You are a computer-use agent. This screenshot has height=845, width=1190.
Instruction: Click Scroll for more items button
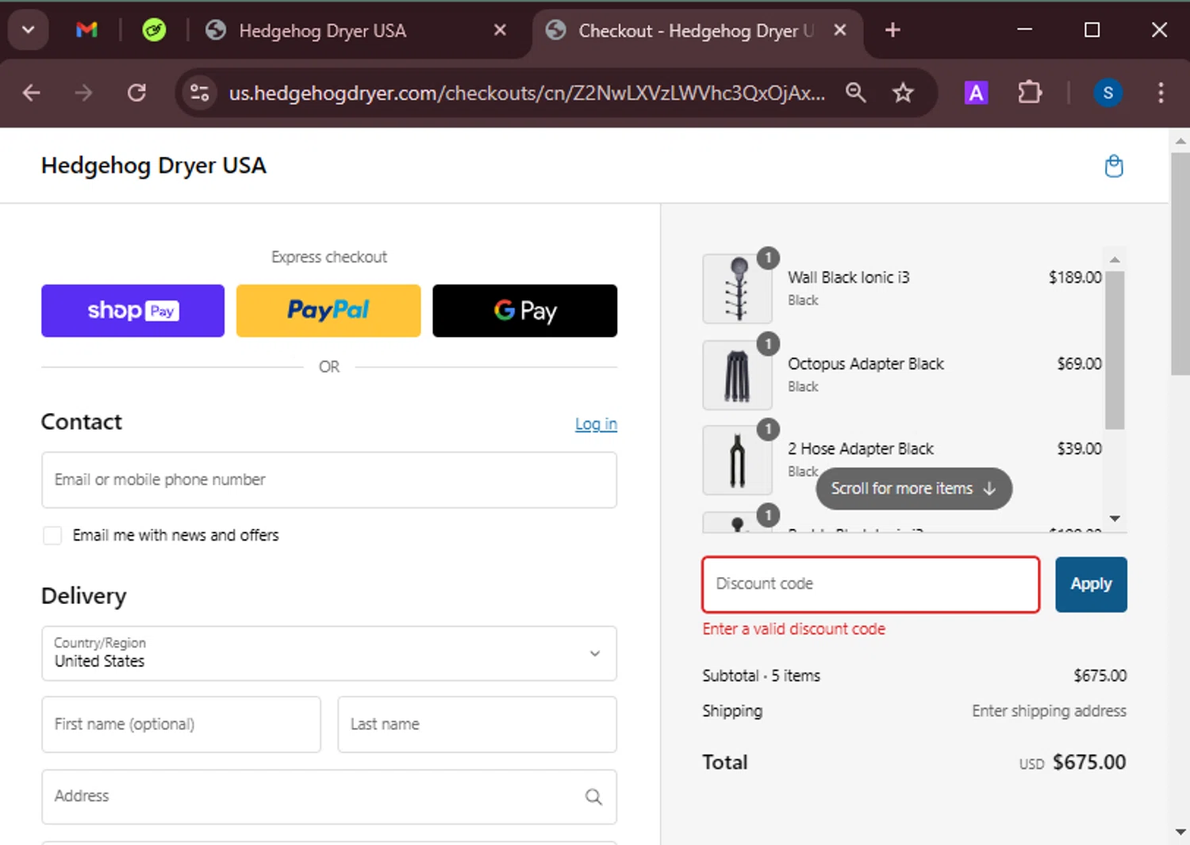tap(914, 488)
